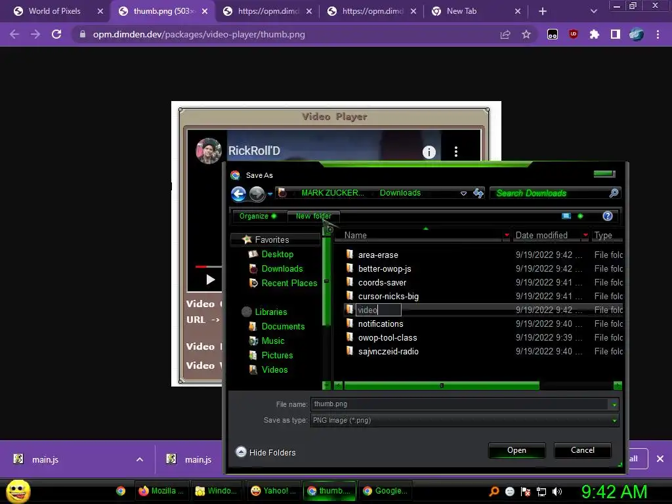The width and height of the screenshot is (672, 504).
Task: Open the Chrome profile avatar
Action: 637,34
